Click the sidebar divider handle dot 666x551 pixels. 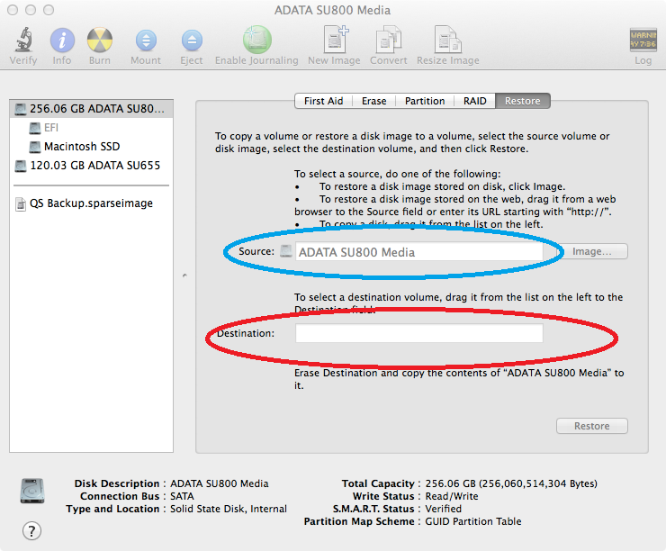[184, 275]
